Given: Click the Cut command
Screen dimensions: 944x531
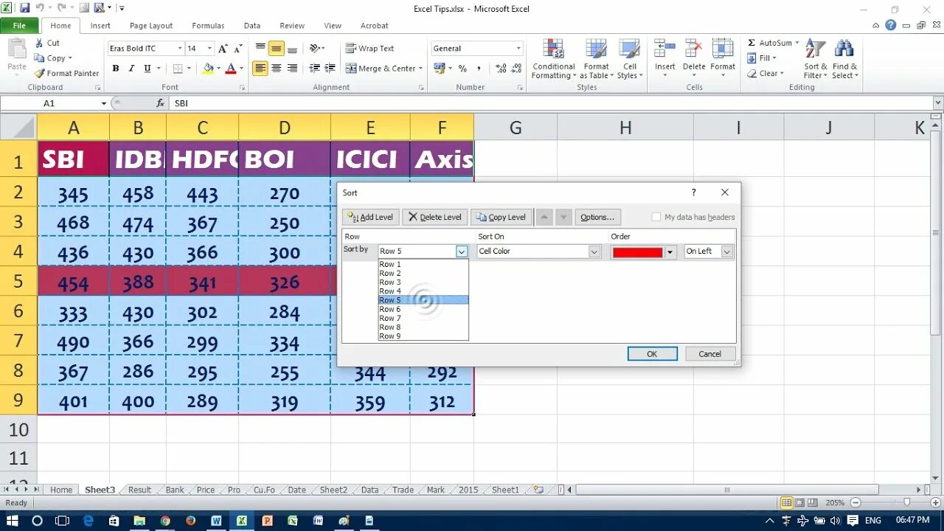Looking at the screenshot, I should click(x=46, y=43).
